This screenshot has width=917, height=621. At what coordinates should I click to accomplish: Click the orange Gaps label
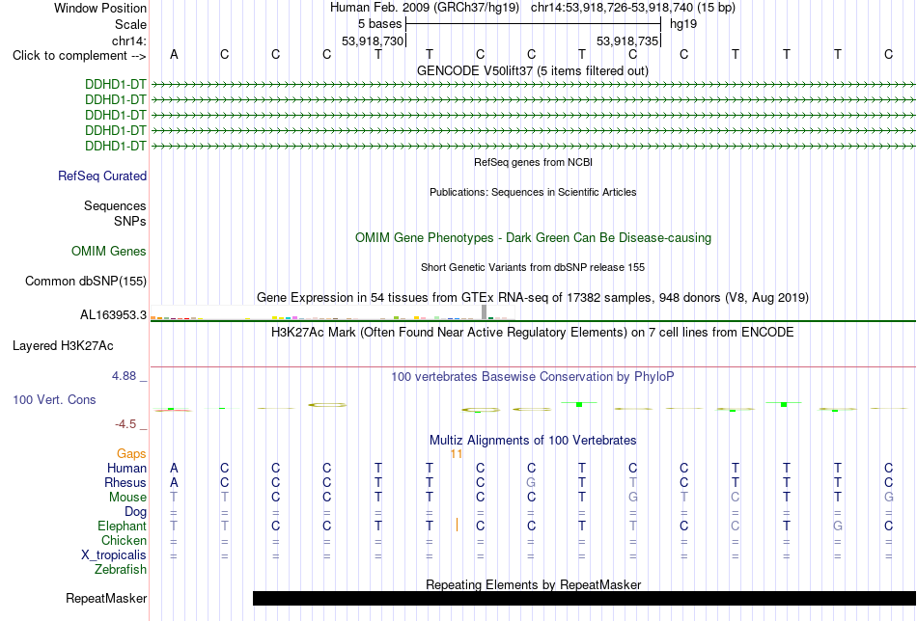click(x=131, y=453)
